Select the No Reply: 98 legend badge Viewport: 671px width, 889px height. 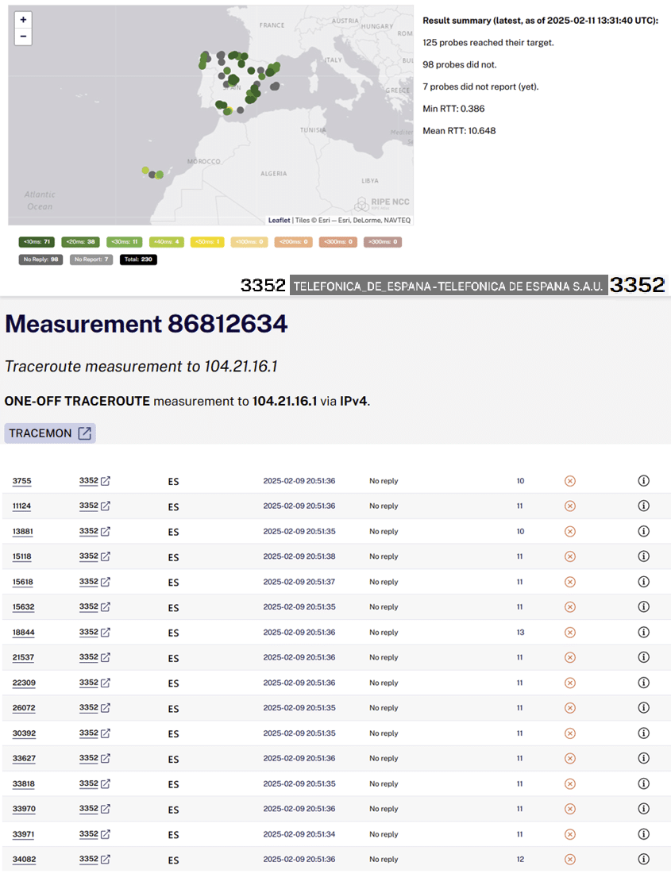point(40,260)
